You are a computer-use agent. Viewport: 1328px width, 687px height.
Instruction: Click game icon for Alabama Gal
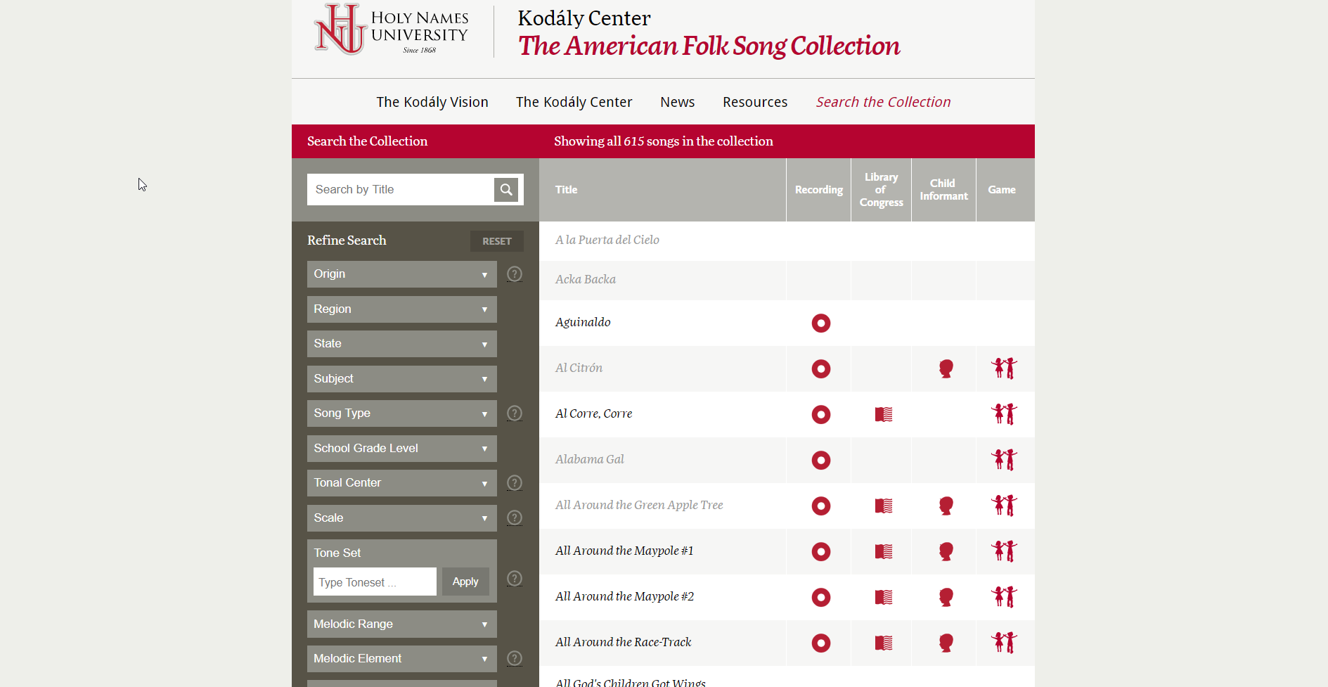(1004, 459)
